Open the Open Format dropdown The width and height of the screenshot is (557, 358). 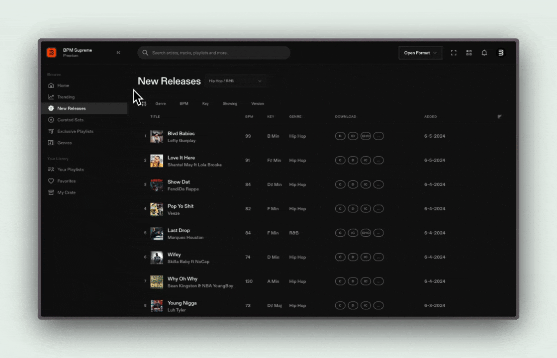(420, 53)
